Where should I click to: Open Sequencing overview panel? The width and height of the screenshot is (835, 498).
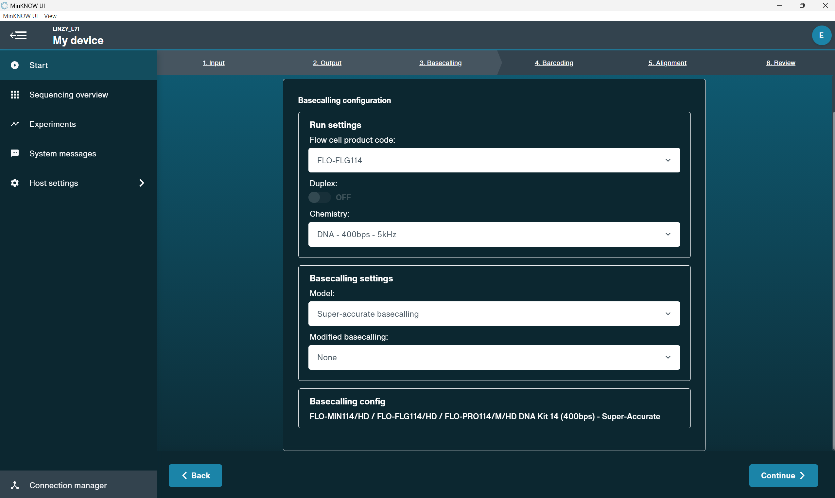69,94
